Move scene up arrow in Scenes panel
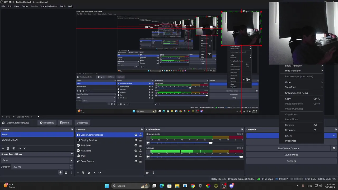This screenshot has width=338, height=190. (x=20, y=148)
